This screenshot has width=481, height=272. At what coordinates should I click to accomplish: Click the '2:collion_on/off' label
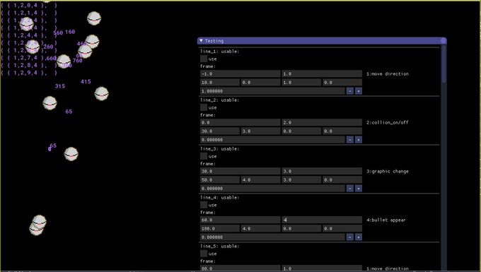coord(388,122)
